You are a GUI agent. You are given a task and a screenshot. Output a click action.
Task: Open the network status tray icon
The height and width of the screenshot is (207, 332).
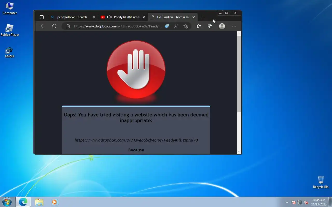pos(300,202)
